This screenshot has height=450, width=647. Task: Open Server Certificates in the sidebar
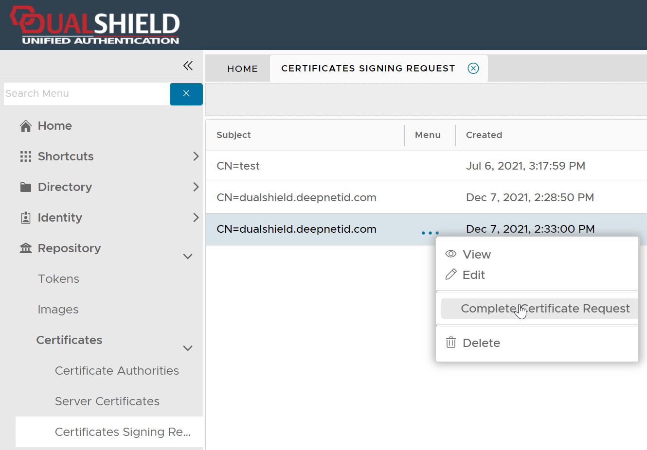point(107,401)
